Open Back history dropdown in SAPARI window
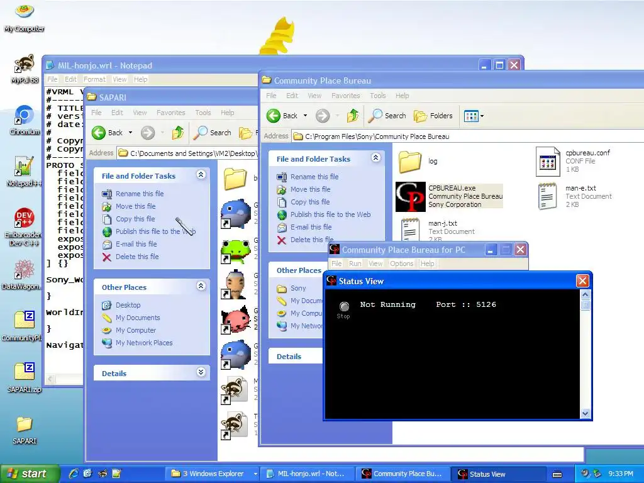This screenshot has height=483, width=644. [x=130, y=133]
